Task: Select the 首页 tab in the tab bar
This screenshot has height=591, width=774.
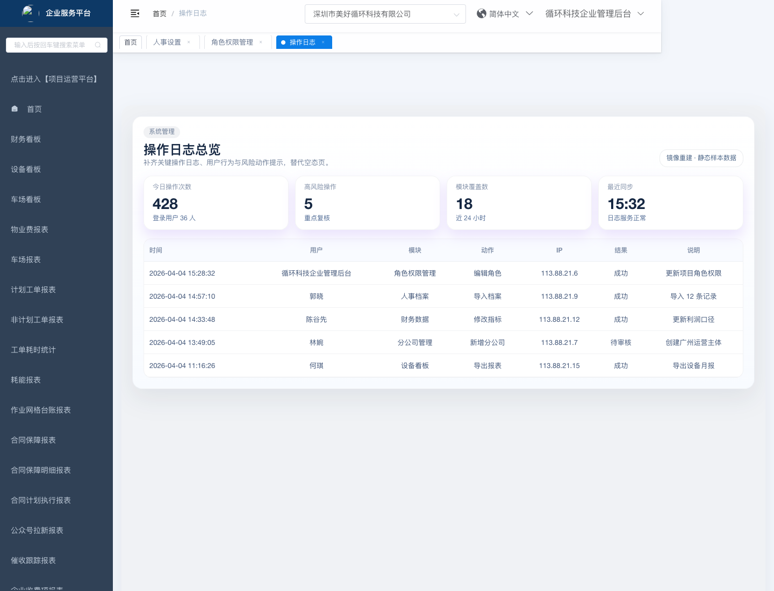Action: 131,42
